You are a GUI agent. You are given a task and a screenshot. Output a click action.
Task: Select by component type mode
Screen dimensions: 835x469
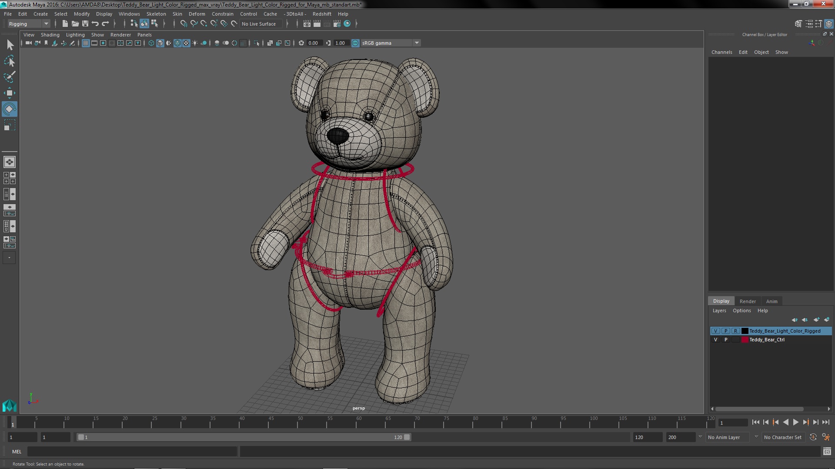(154, 24)
